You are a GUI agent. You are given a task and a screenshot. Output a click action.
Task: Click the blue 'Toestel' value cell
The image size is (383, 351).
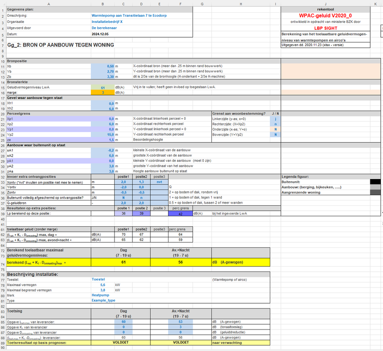pos(98,279)
